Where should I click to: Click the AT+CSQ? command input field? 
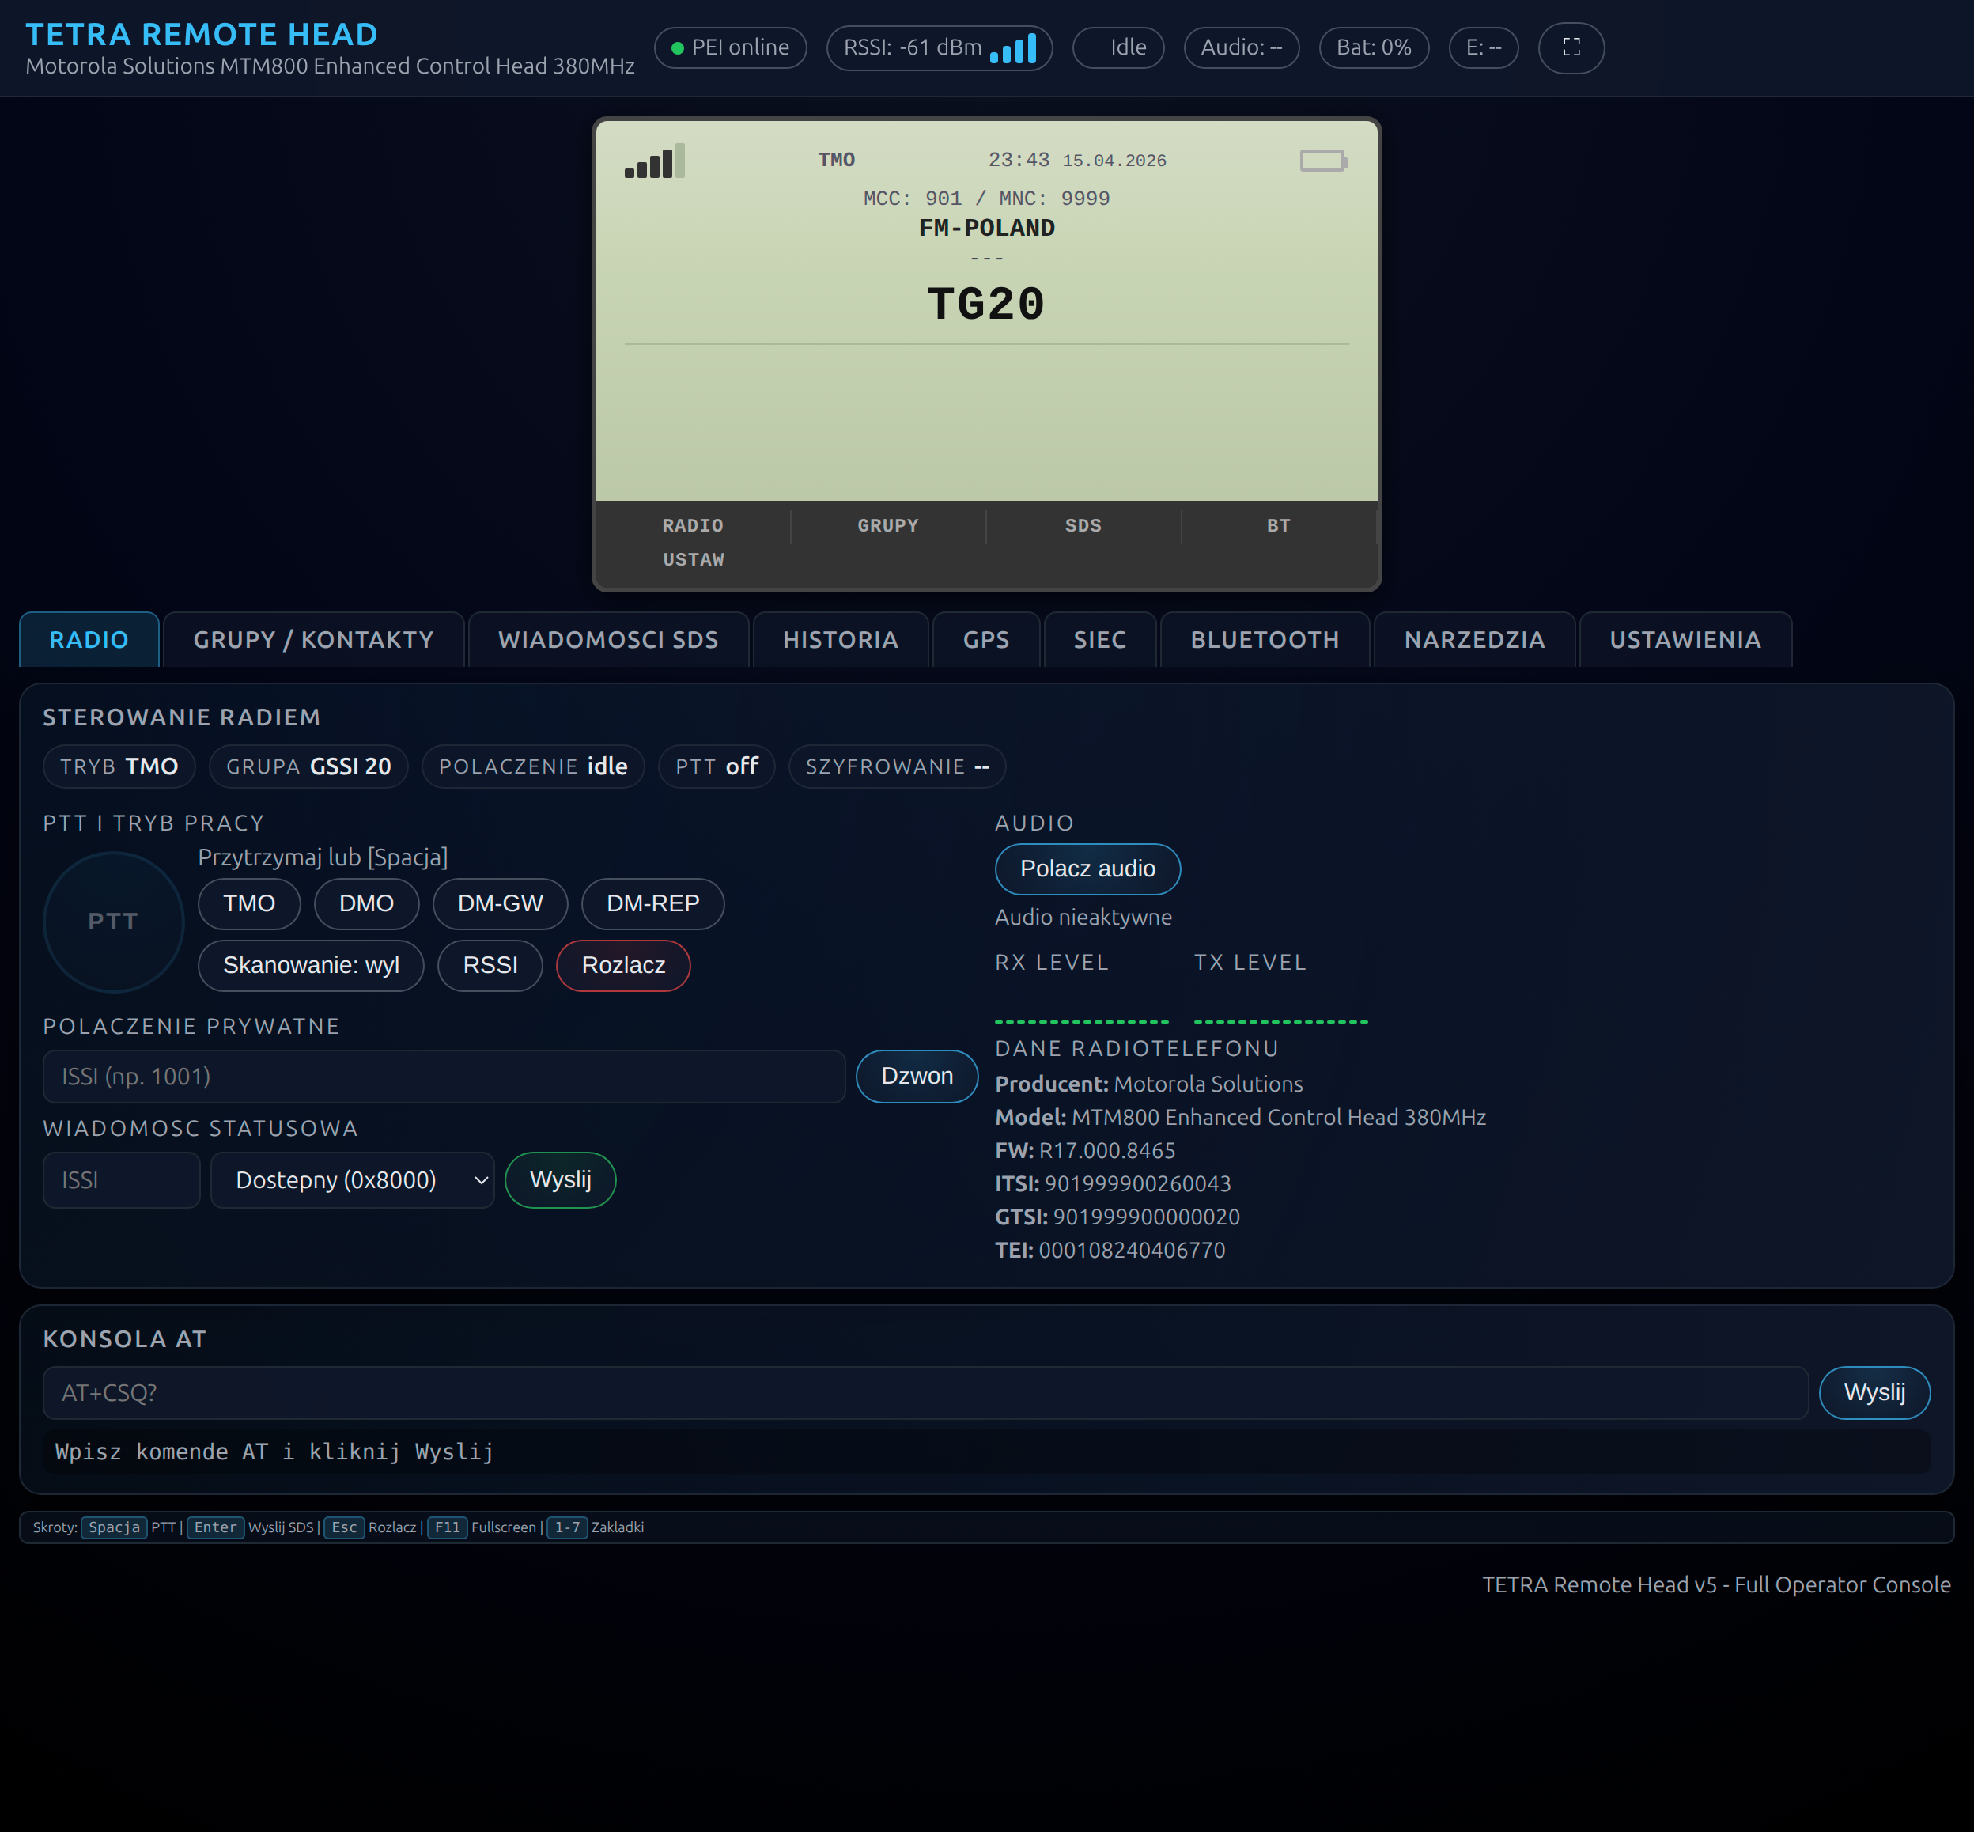[x=924, y=1392]
